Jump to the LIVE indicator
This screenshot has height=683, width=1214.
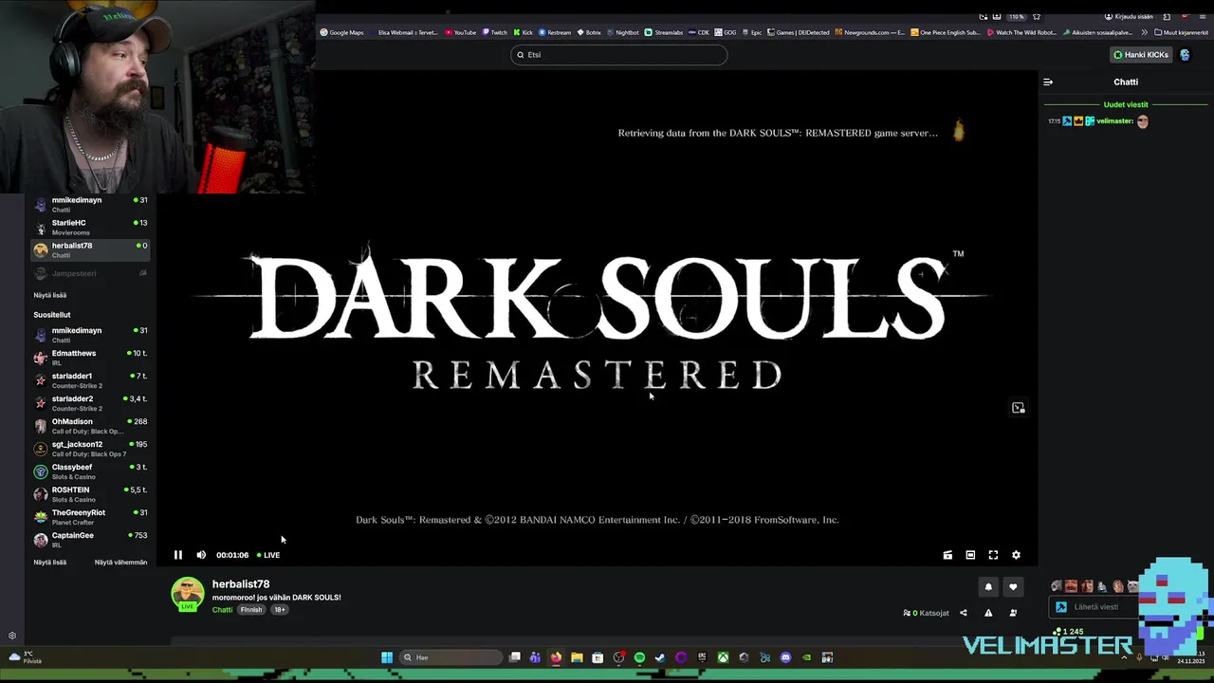coord(268,555)
